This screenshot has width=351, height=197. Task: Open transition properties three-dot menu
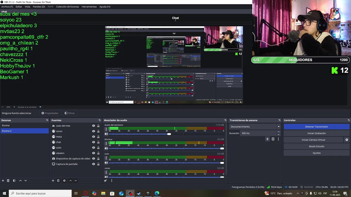coord(278,139)
